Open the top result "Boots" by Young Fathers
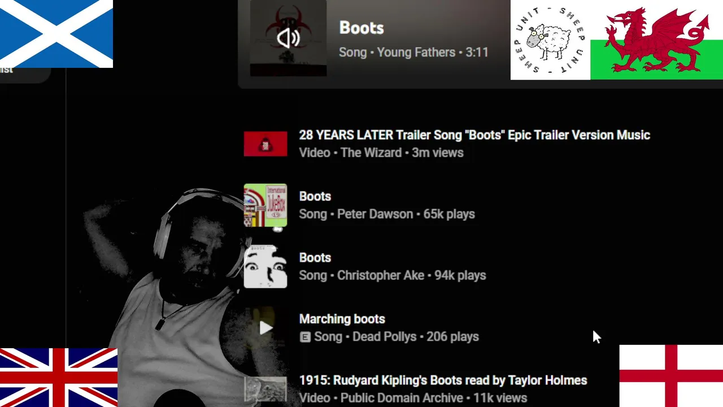The image size is (723, 407). [361, 28]
